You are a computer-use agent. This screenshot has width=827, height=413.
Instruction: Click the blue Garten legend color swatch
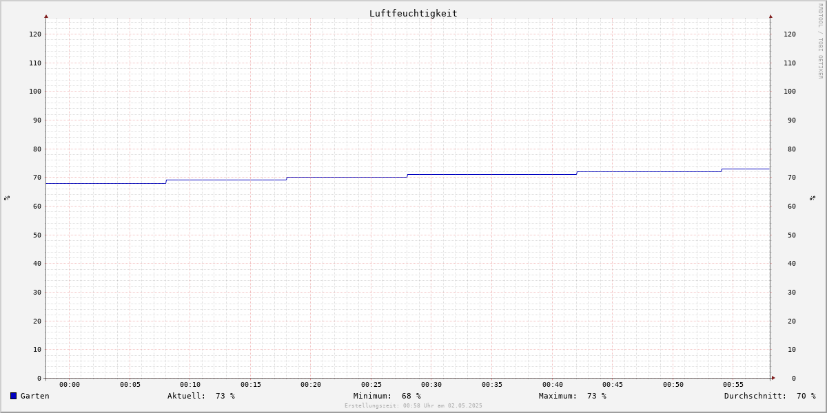[x=13, y=396]
